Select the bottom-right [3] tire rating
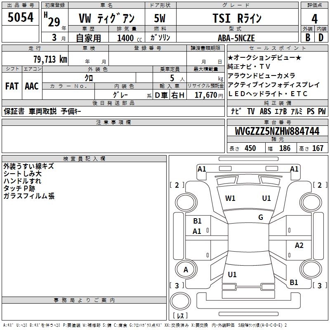330x330 pixels. point(319,285)
